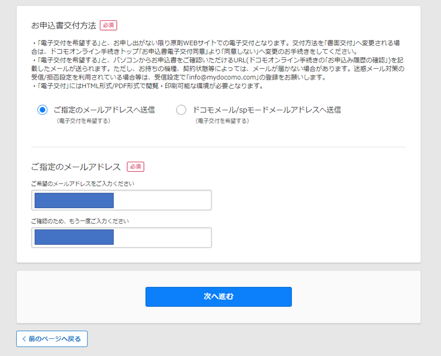
Task: Go back with 前のページへ戻る button
Action: 52,339
